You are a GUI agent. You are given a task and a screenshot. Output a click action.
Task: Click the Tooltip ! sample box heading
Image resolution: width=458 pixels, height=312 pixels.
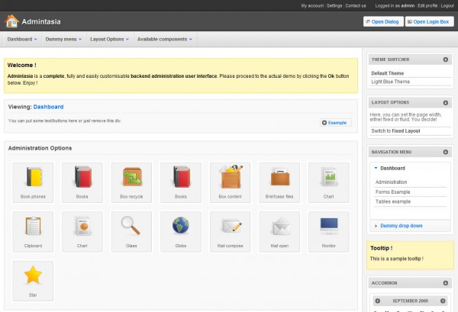pyautogui.click(x=381, y=248)
